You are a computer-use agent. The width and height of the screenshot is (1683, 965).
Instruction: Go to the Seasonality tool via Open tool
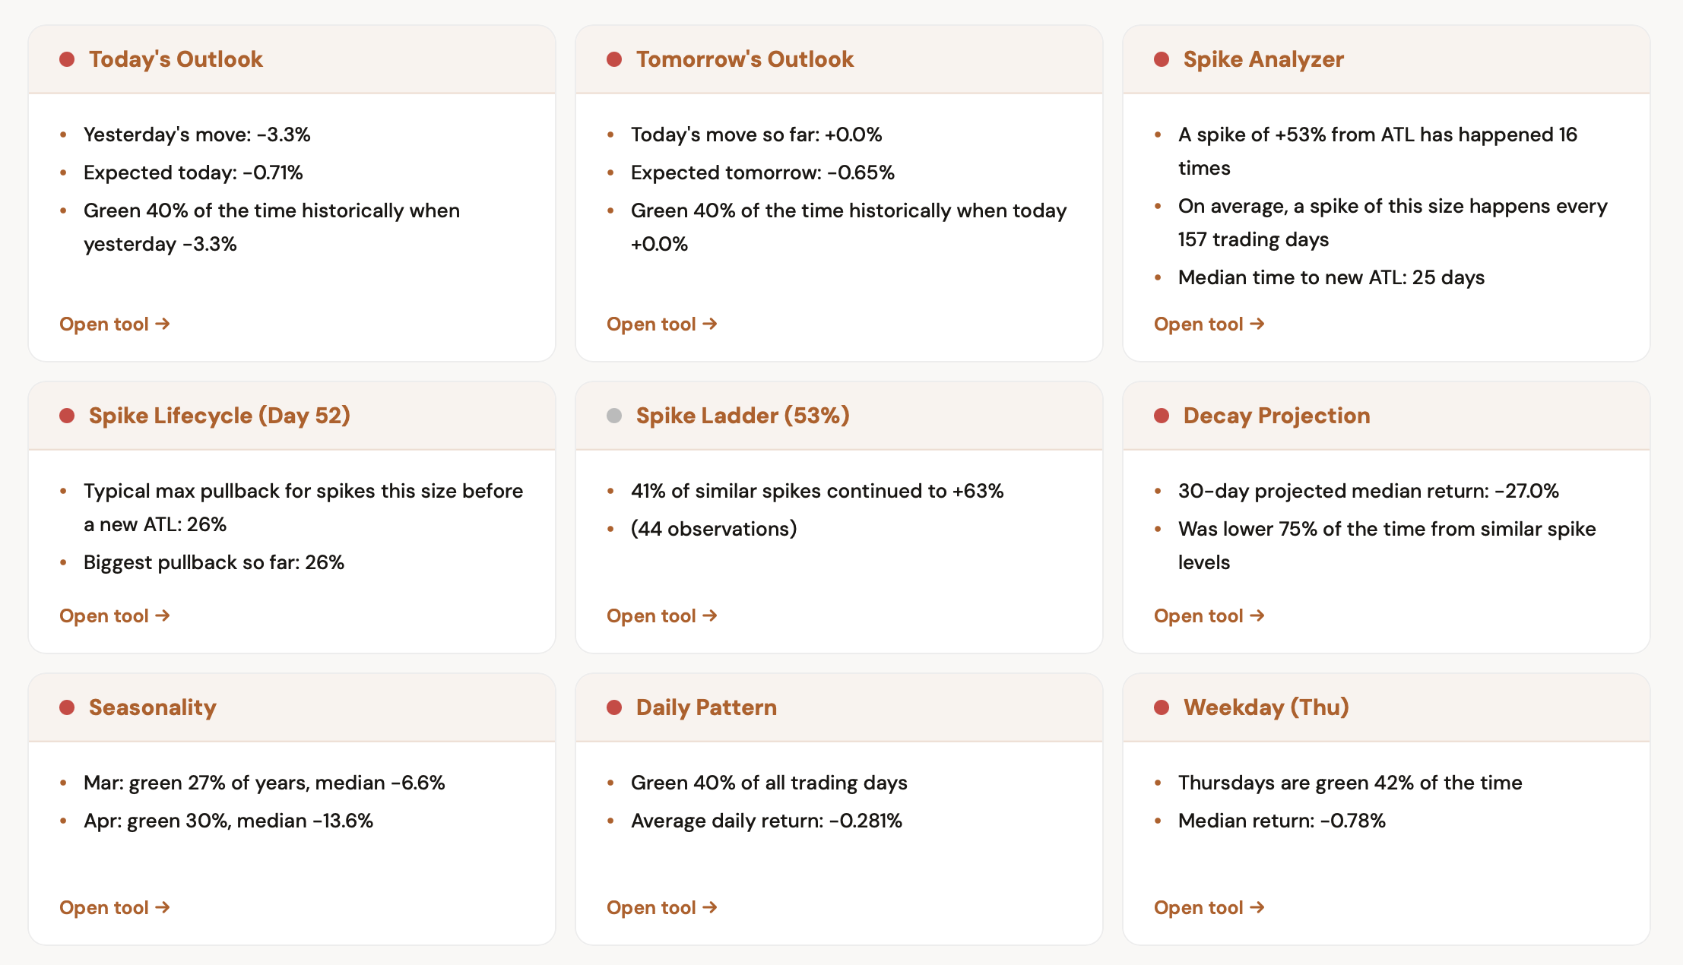(x=114, y=908)
